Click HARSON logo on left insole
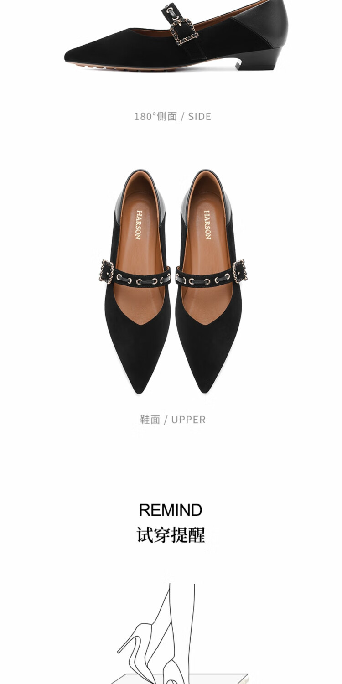 tap(138, 225)
